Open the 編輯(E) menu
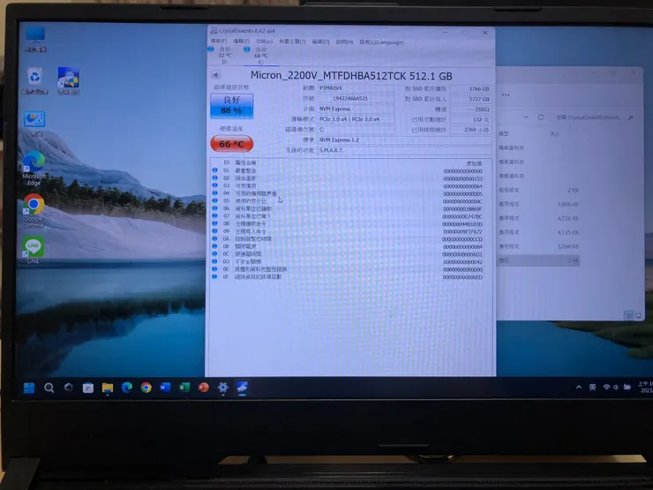Viewport: 653px width, 490px height. pos(242,41)
